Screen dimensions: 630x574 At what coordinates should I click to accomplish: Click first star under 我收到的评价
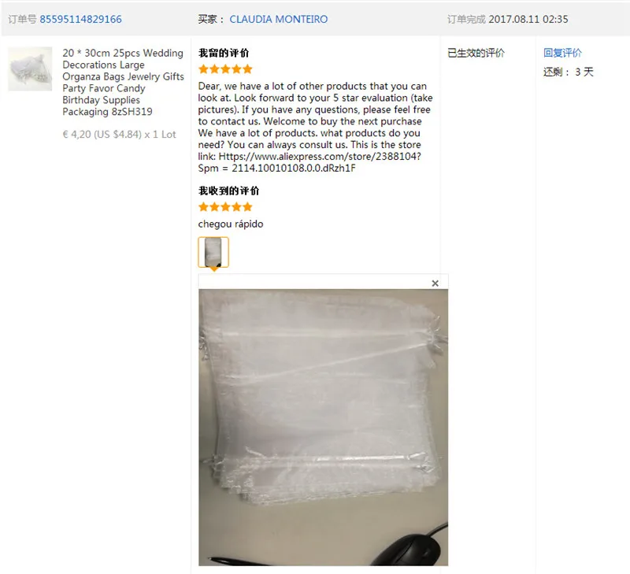point(204,207)
